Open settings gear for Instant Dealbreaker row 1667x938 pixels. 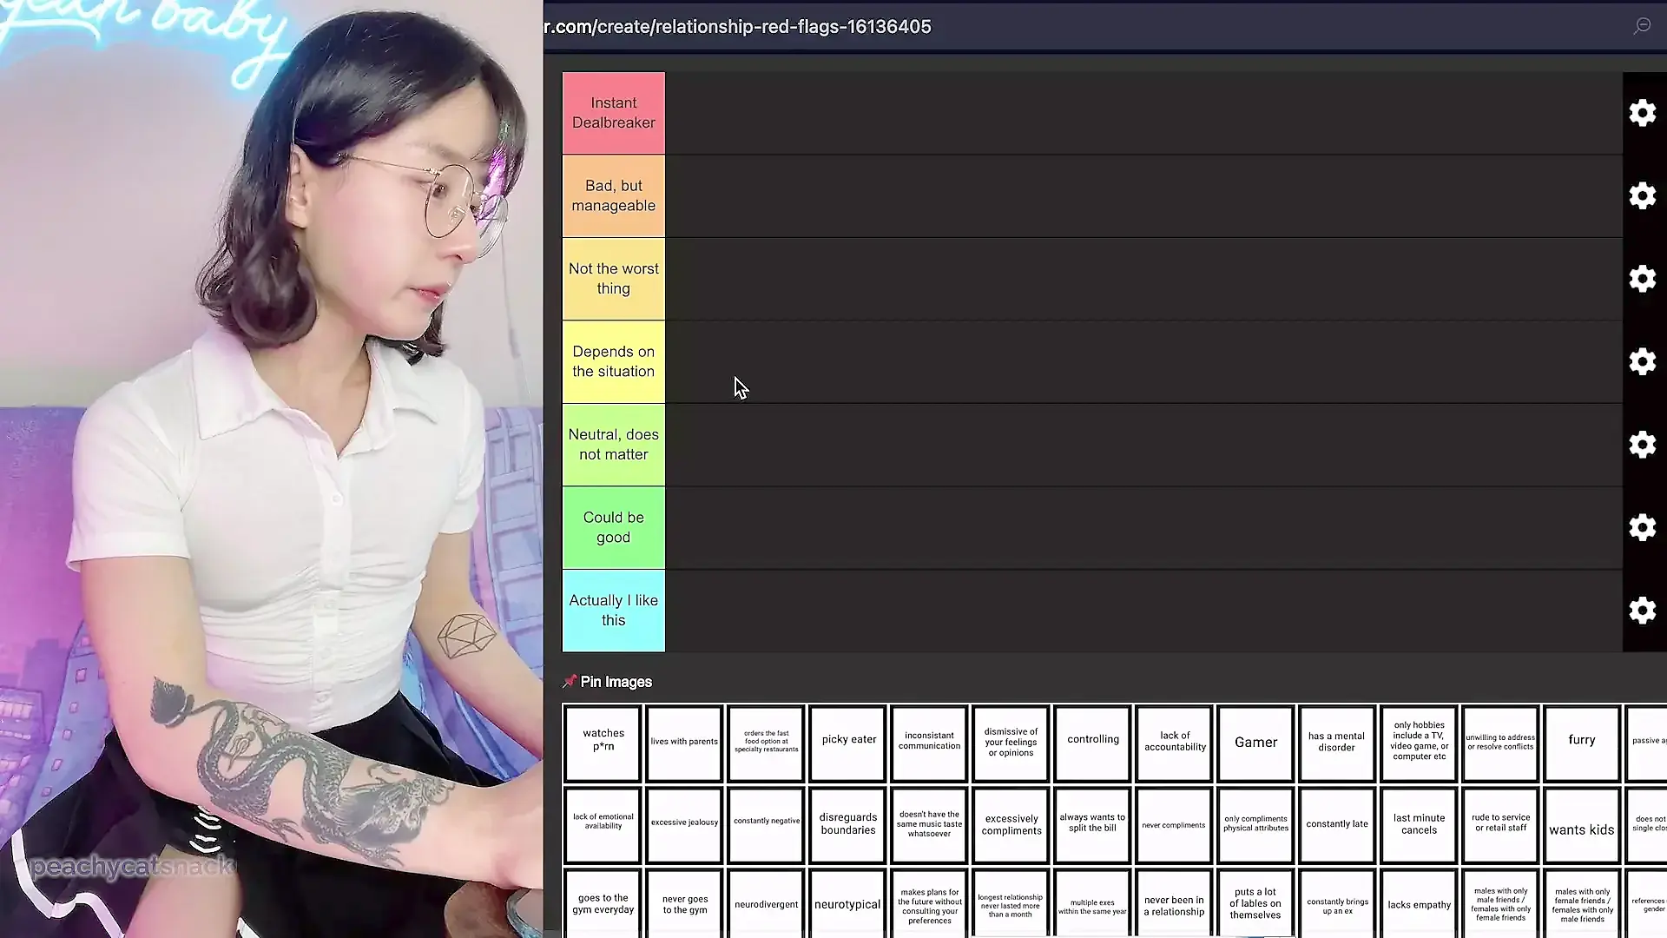coord(1642,113)
